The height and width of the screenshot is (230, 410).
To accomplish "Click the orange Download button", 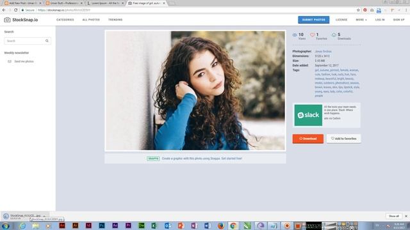I will point(307,139).
